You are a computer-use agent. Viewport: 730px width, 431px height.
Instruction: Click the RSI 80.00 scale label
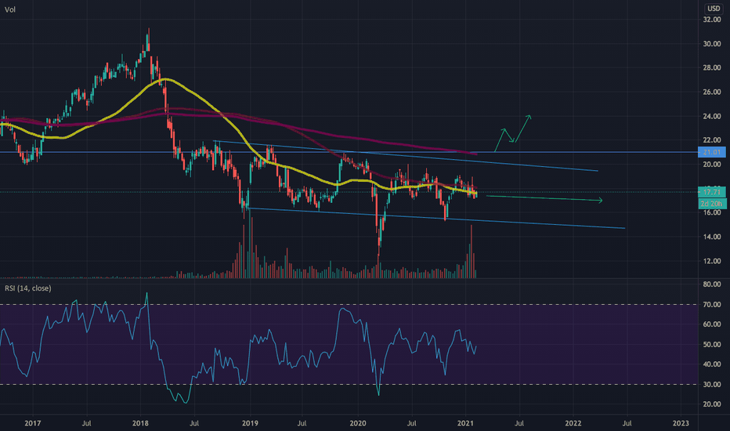[712, 284]
